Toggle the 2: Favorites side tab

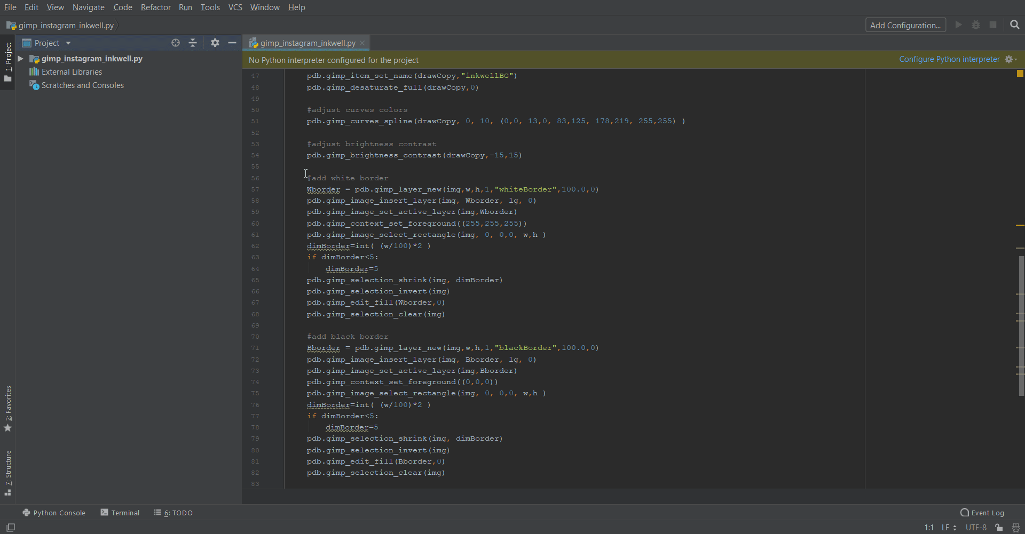[x=8, y=409]
